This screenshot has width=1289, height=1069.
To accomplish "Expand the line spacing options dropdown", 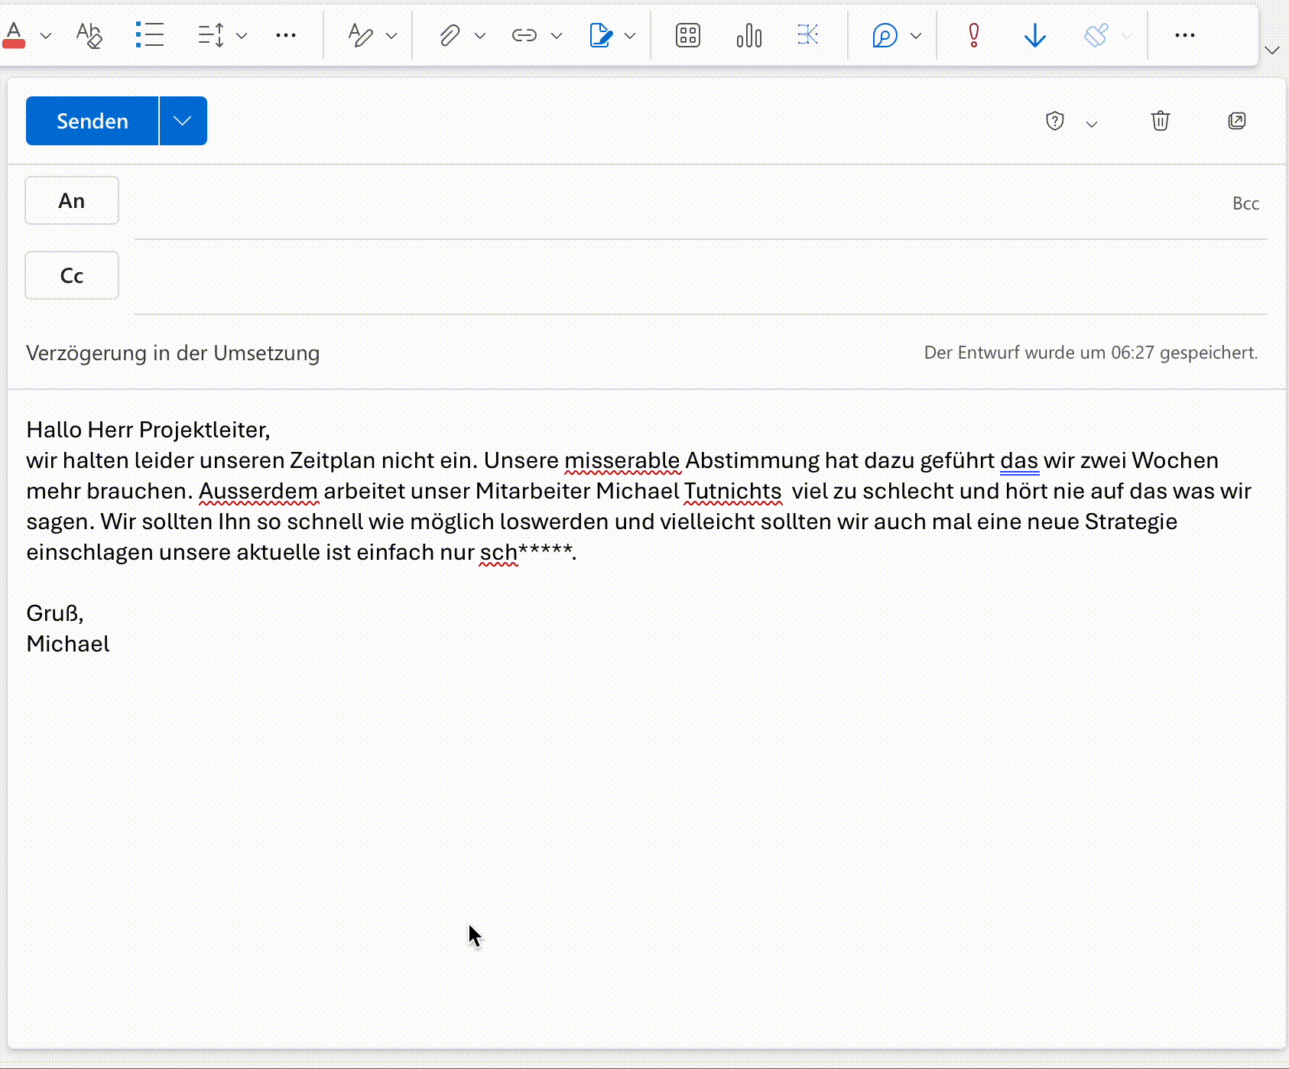I will click(243, 35).
